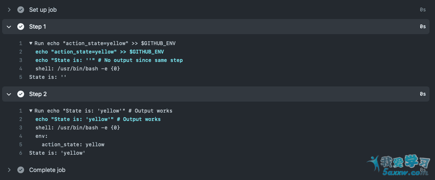
Task: Click the Step 2 header label
Action: [38, 94]
